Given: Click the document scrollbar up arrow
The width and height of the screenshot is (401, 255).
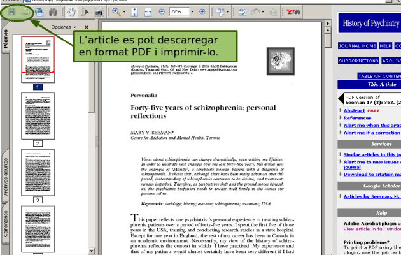Looking at the screenshot, I should point(328,30).
